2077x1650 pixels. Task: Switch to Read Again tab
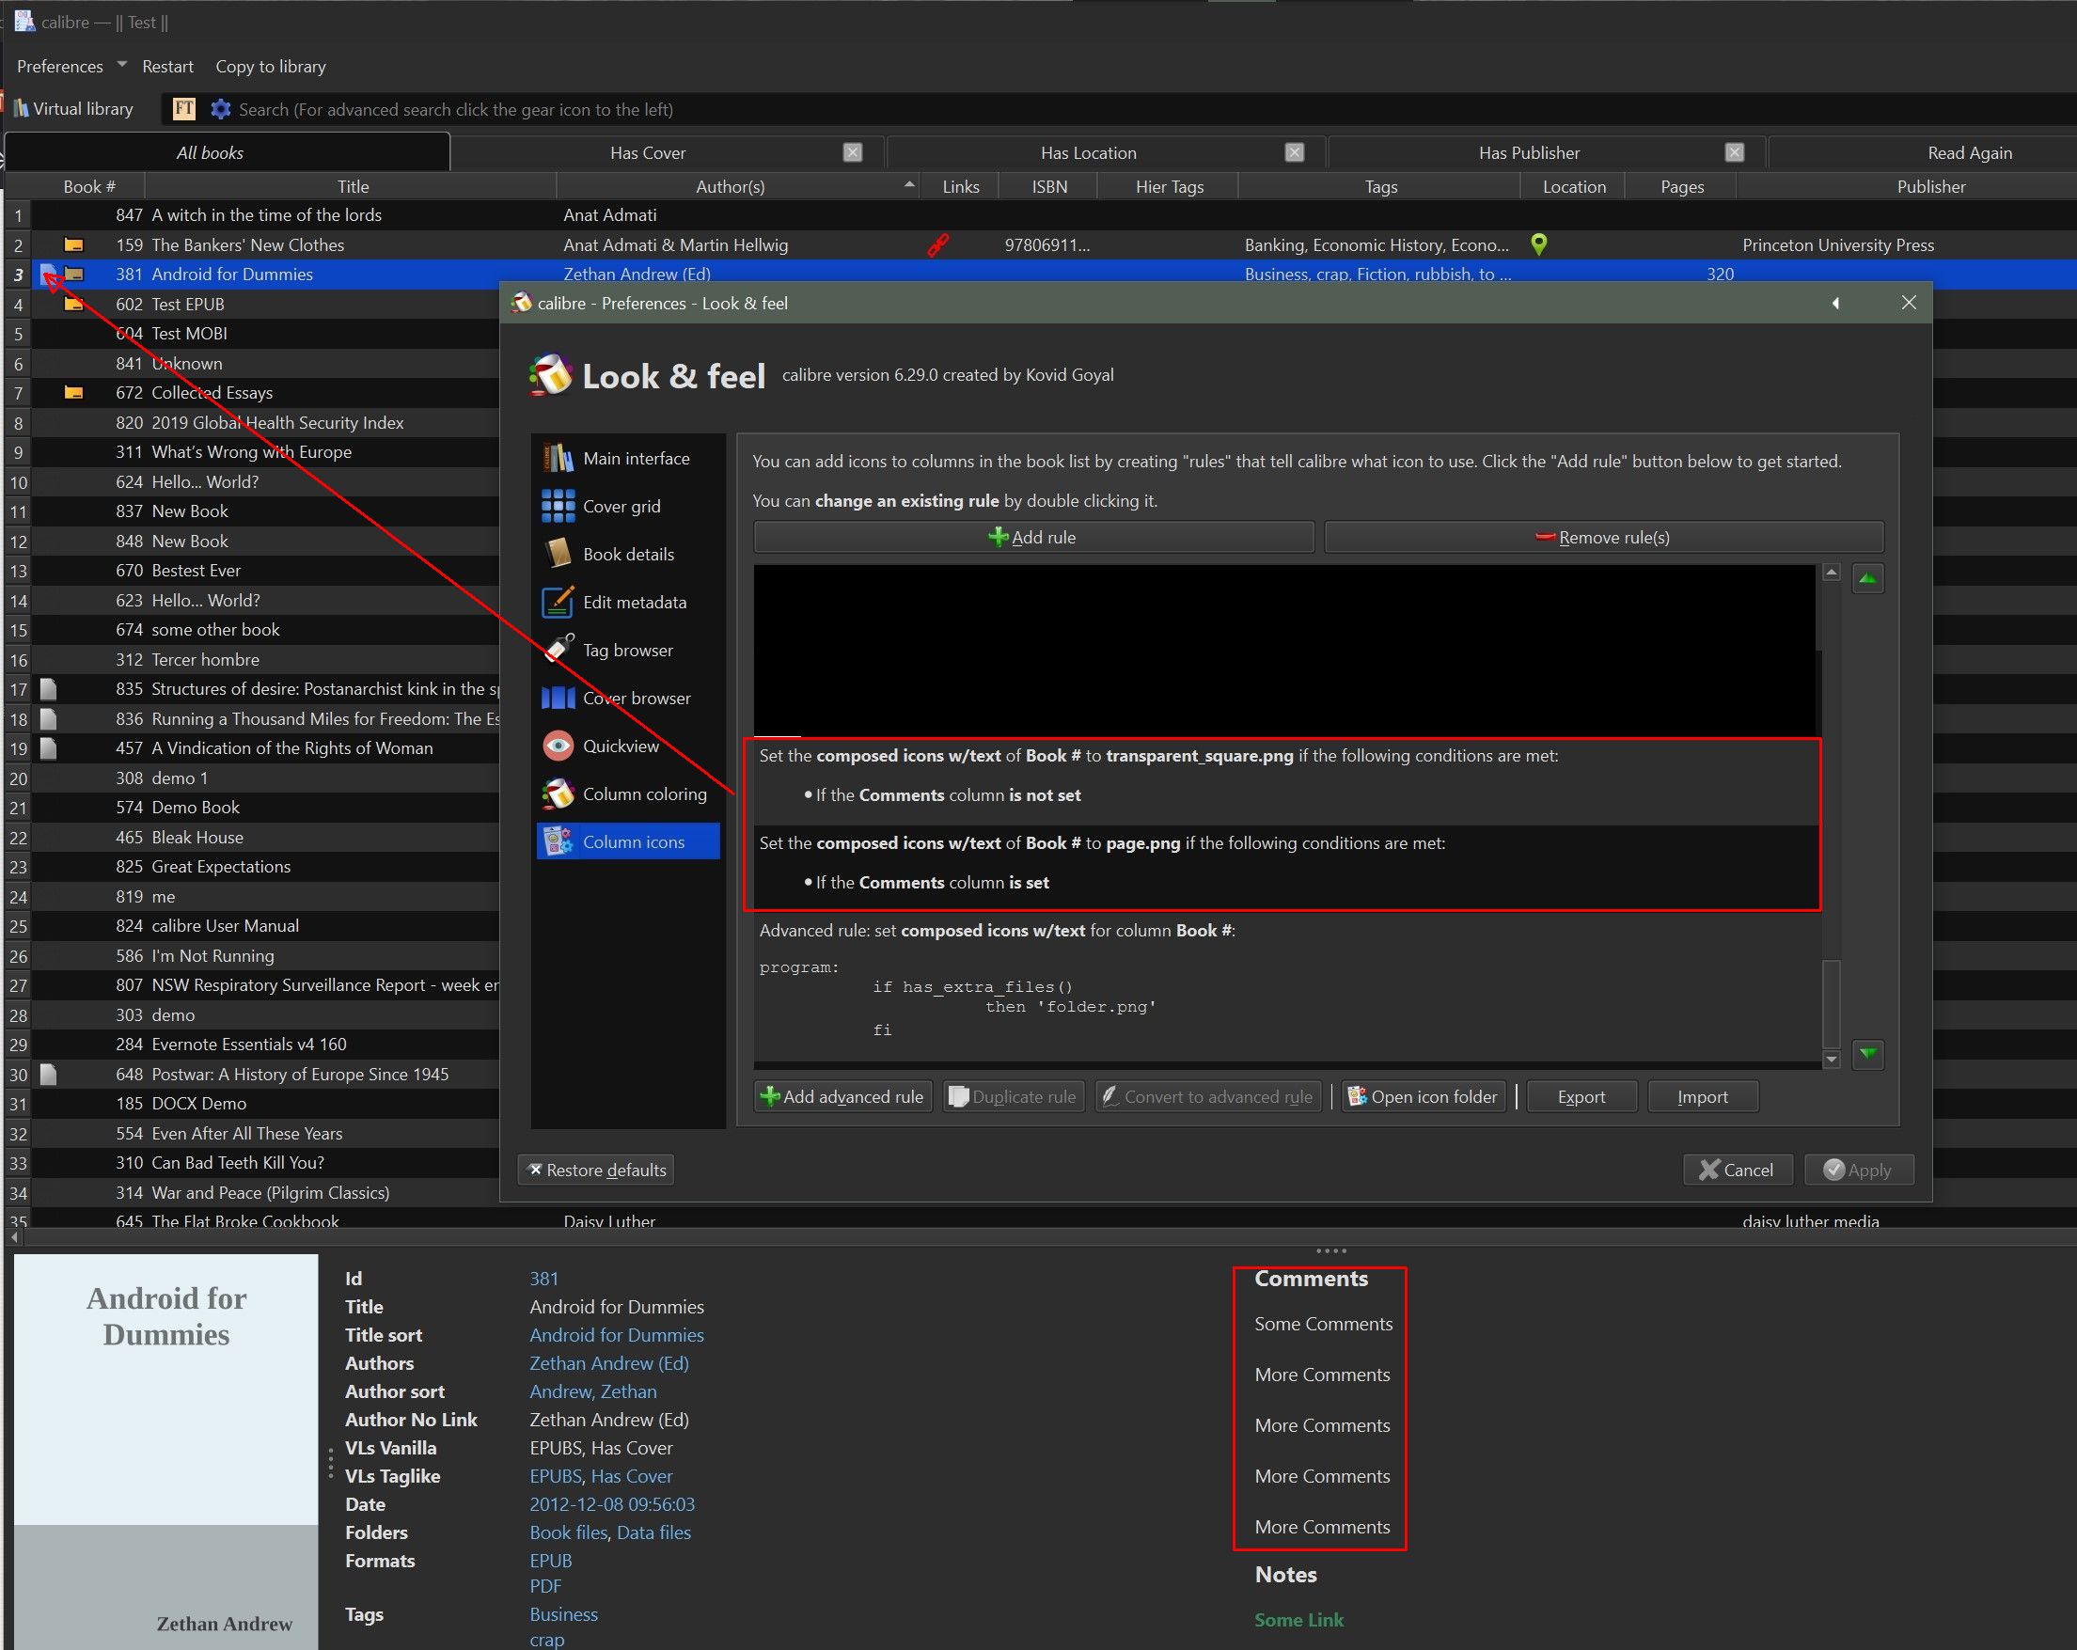click(1969, 152)
